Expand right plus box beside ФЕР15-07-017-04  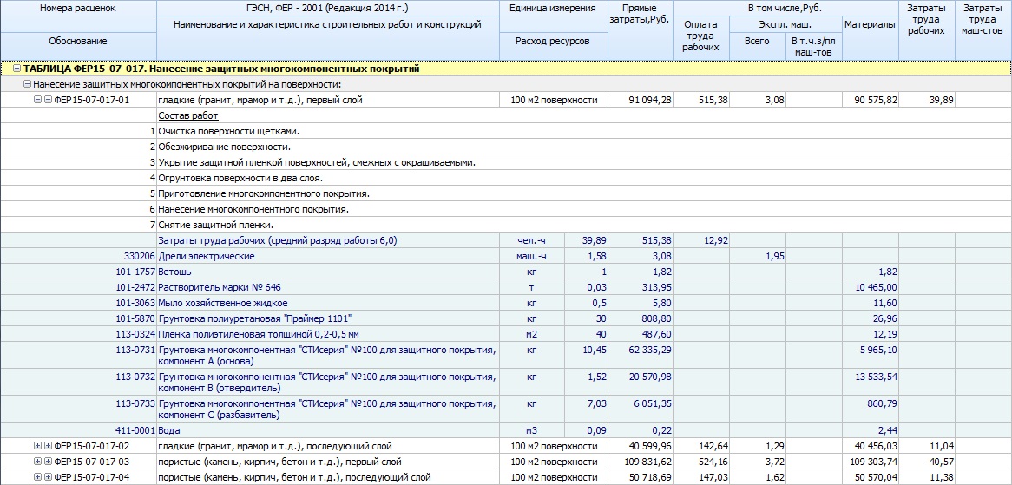coord(48,477)
